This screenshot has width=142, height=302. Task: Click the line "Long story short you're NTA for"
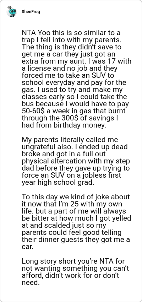tap(73, 261)
